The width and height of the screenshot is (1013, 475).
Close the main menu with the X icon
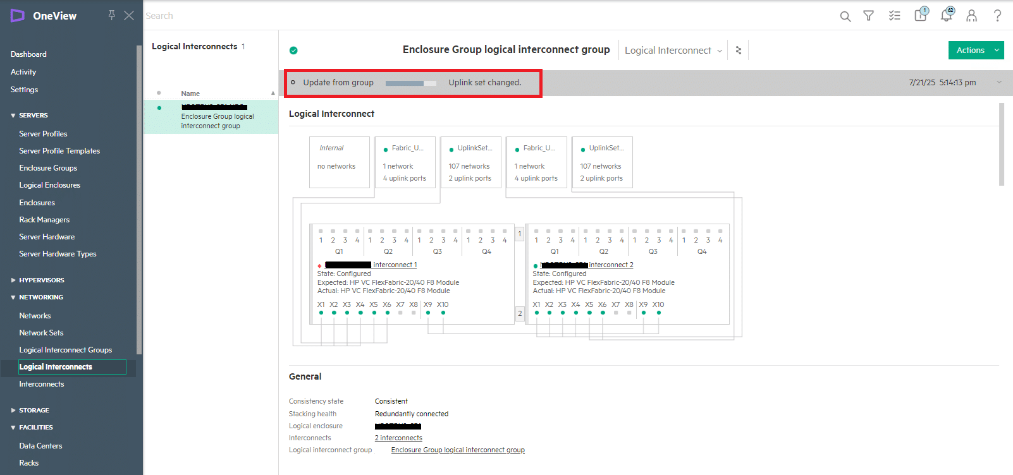click(x=129, y=15)
